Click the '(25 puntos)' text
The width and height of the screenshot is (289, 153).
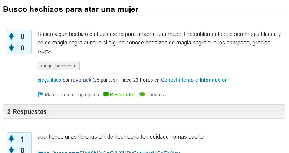(105, 80)
